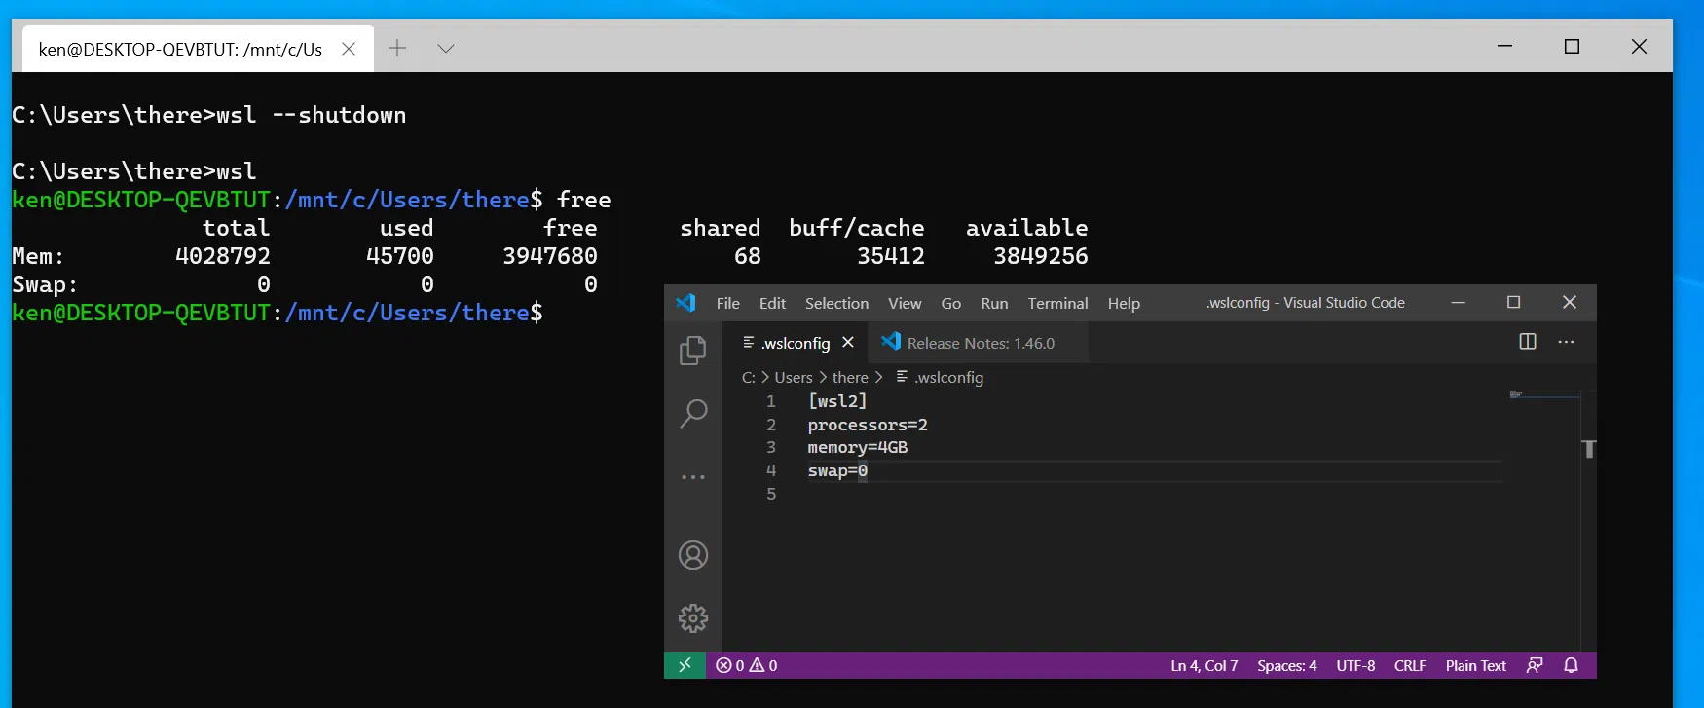
Task: Open editor More Actions ellipsis menu
Action: point(1566,342)
